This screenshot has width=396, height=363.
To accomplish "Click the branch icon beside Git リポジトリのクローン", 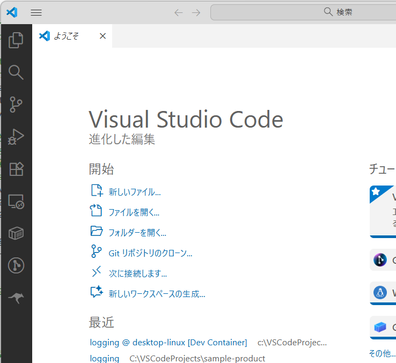I will point(96,251).
